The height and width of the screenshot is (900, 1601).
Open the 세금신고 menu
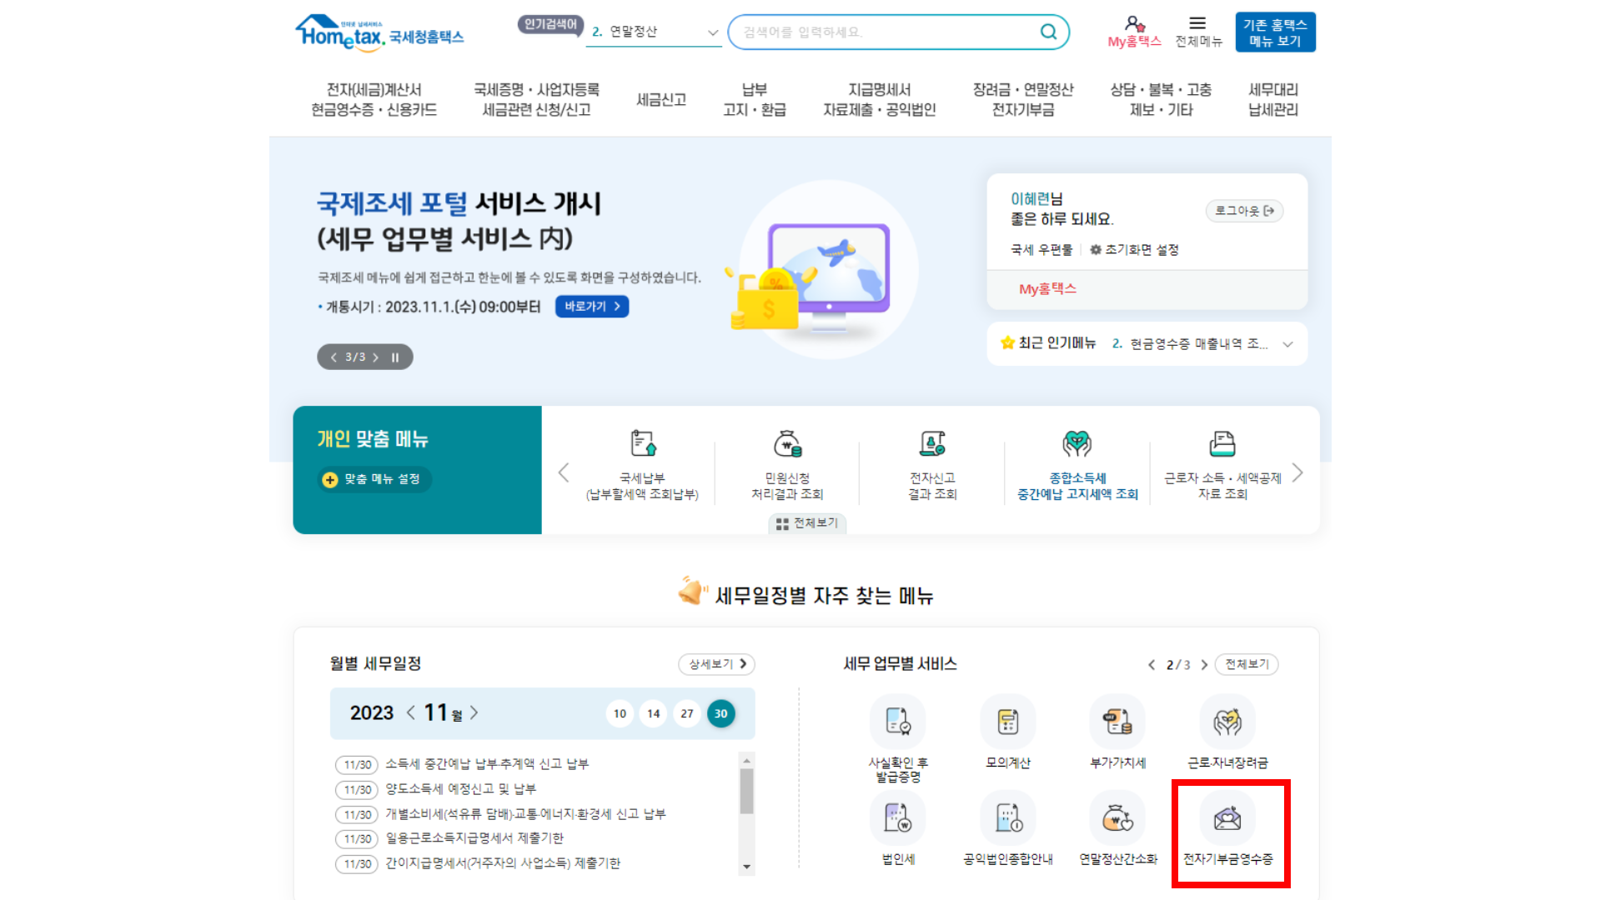[x=661, y=100]
